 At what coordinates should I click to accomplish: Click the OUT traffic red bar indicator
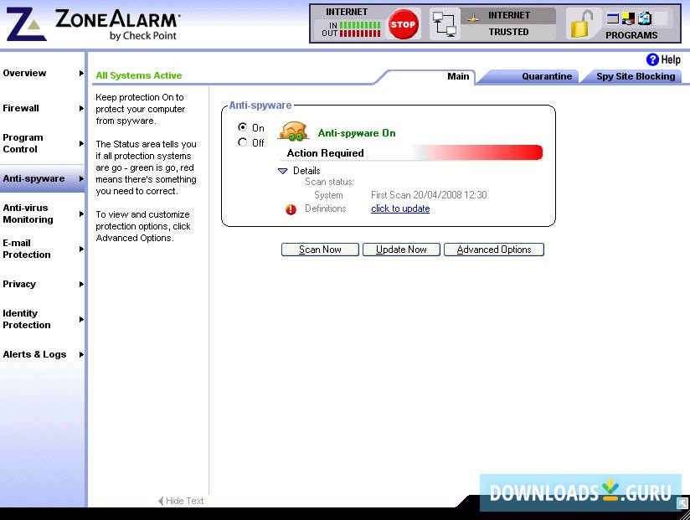pyautogui.click(x=360, y=33)
